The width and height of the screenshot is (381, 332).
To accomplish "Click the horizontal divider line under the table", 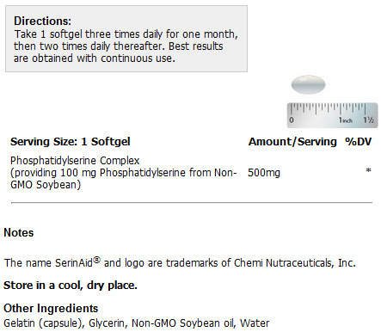I will (x=192, y=203).
